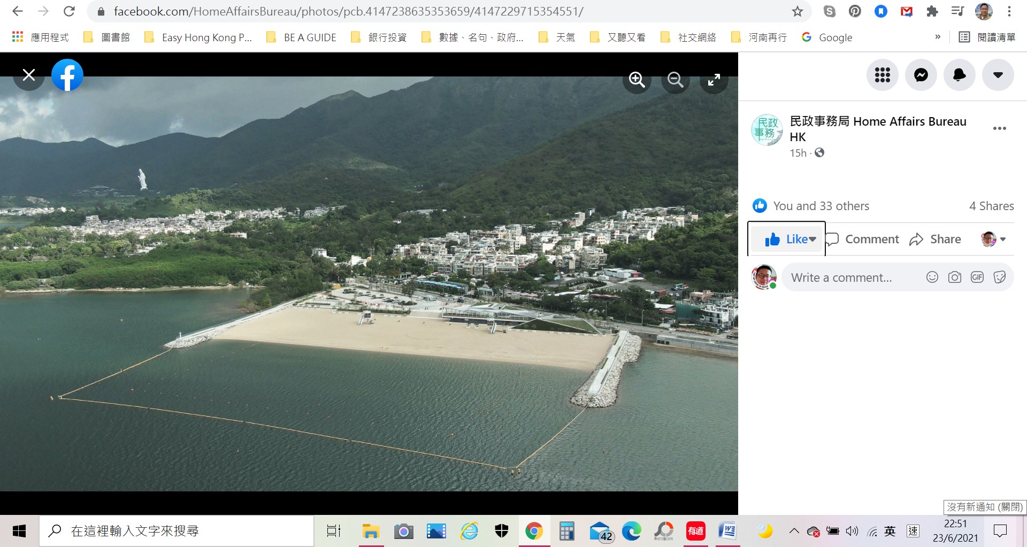1027x547 pixels.
Task: Open 天氣 bookmark folder
Action: click(x=557, y=37)
